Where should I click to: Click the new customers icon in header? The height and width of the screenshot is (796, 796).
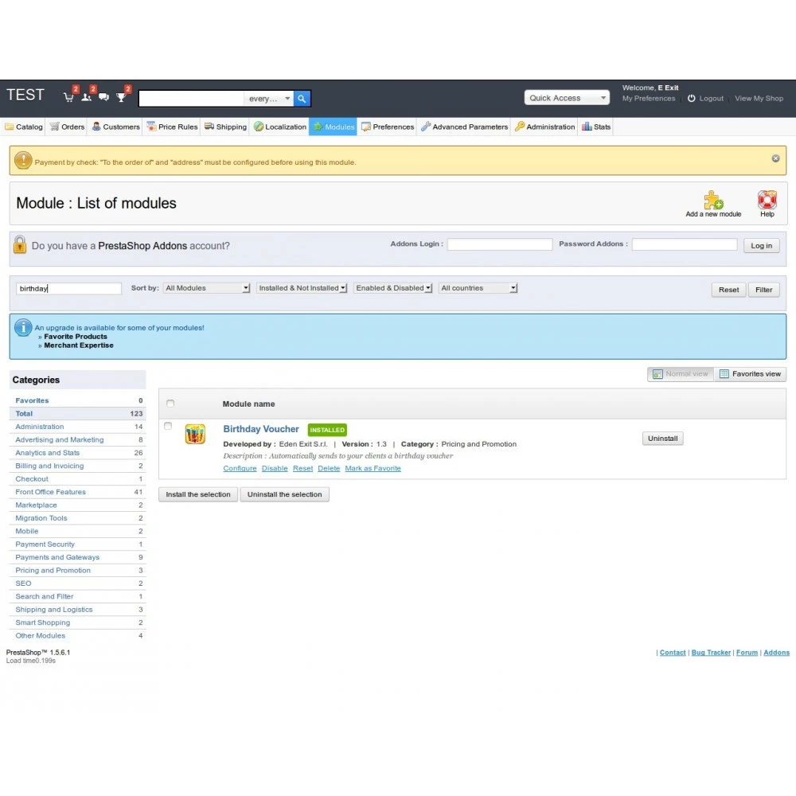pyautogui.click(x=86, y=97)
